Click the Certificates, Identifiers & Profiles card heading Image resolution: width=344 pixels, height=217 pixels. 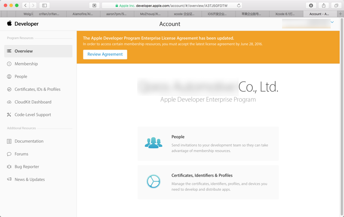[x=202, y=175]
